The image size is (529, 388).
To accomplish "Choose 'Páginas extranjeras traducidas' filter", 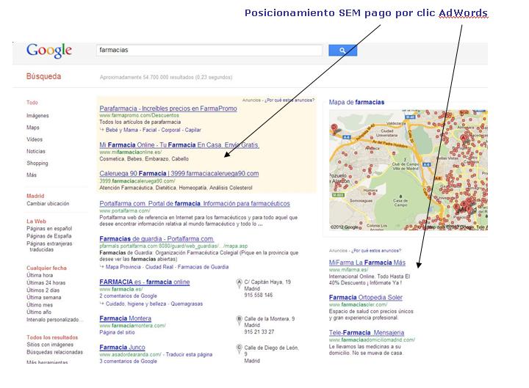I will coord(49,246).
